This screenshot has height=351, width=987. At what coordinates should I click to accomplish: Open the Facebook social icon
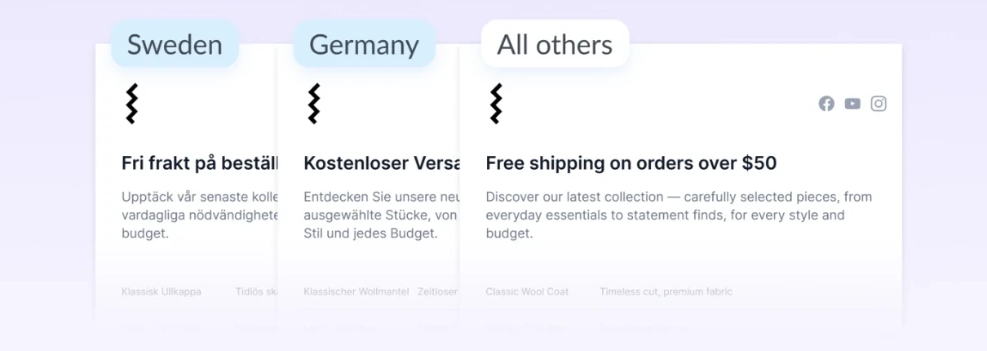coord(826,104)
